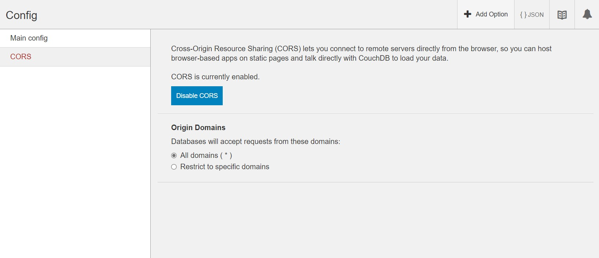Click the Config page title
The height and width of the screenshot is (258, 599).
[22, 15]
